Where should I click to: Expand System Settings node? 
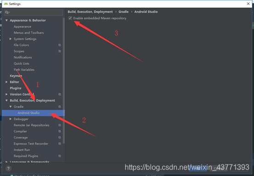point(11,39)
